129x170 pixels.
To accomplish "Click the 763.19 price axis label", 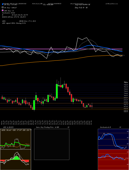I will tap(126, 87).
